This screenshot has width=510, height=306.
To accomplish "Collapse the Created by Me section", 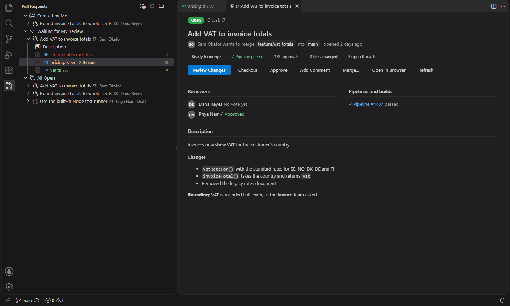I will tap(25, 16).
